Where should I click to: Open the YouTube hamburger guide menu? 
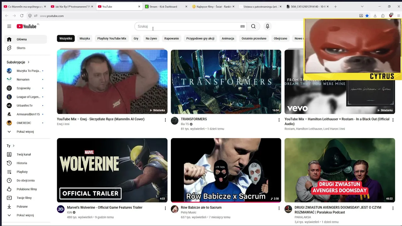tap(9, 26)
